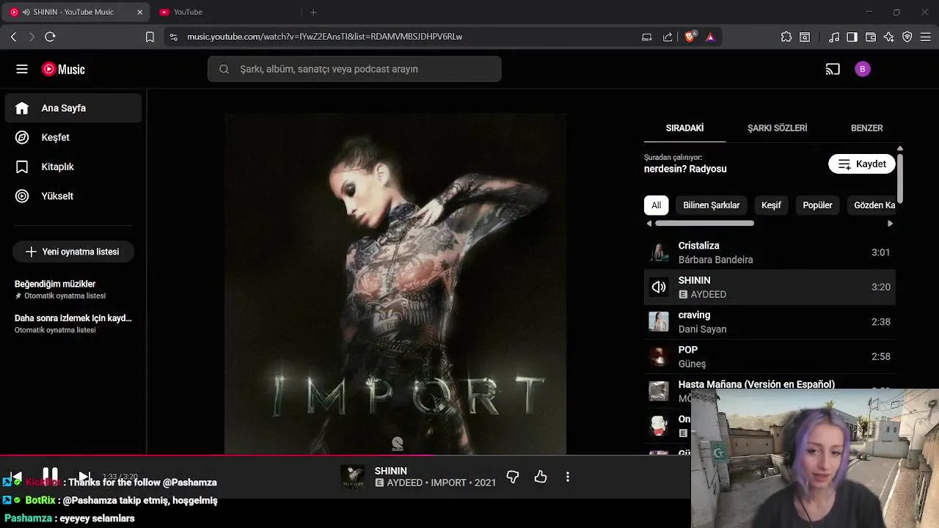
Task: Create a new playlist with Yeni oynatma listesi
Action: point(73,252)
